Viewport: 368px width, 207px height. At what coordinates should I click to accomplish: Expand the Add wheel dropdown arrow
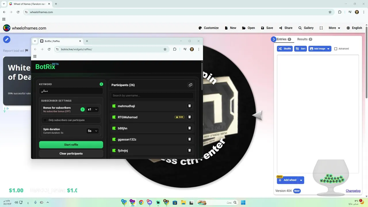(x=301, y=180)
